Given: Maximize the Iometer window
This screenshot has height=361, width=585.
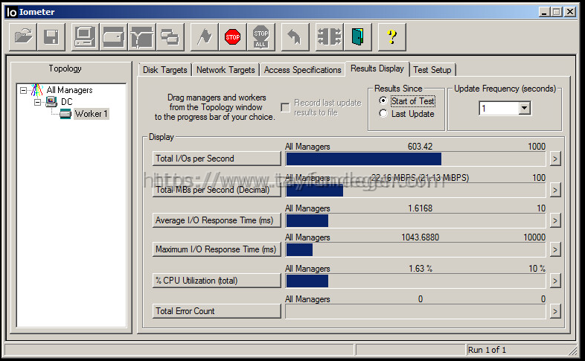Looking at the screenshot, I should 557,12.
